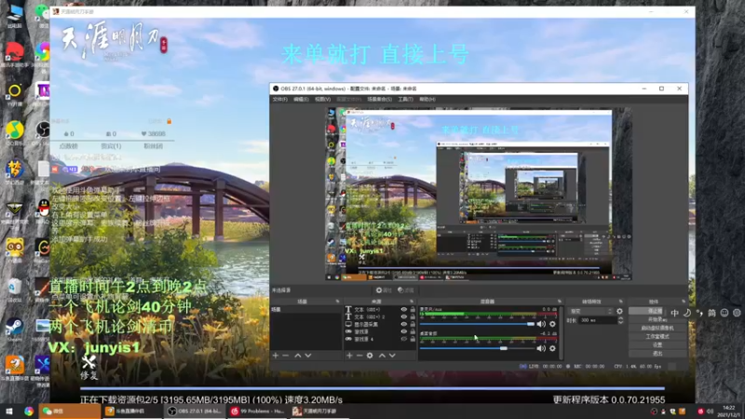
Task: Click the top streaming button in OBS controls
Action: [x=646, y=311]
